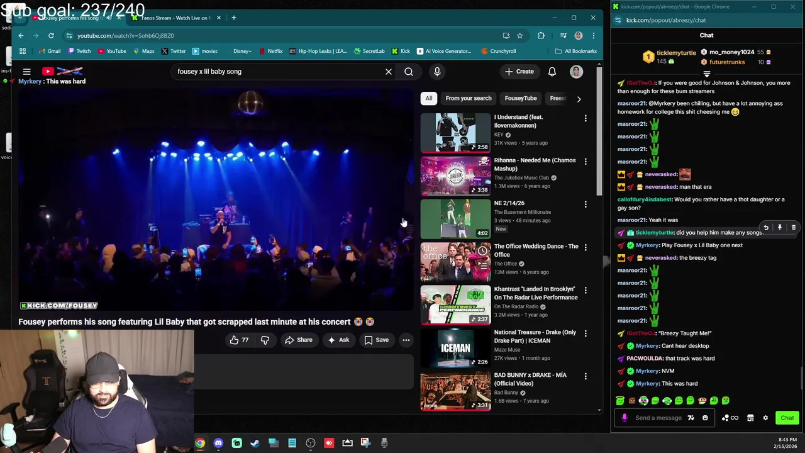This screenshot has height=453, width=805.
Task: Open Chrome extensions puzzle icon
Action: click(x=541, y=36)
